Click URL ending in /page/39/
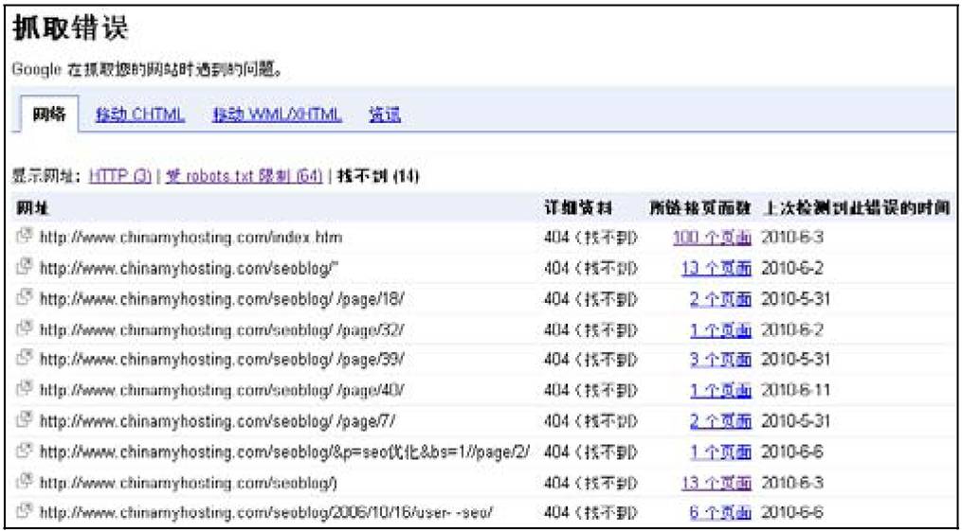 point(222,360)
